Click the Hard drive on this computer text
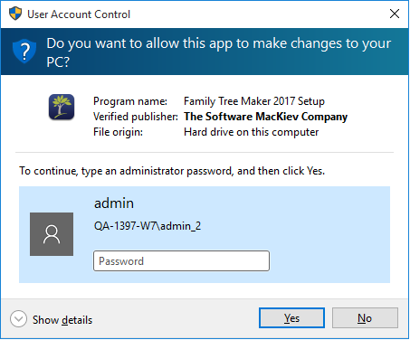The image size is (410, 340). coord(252,132)
